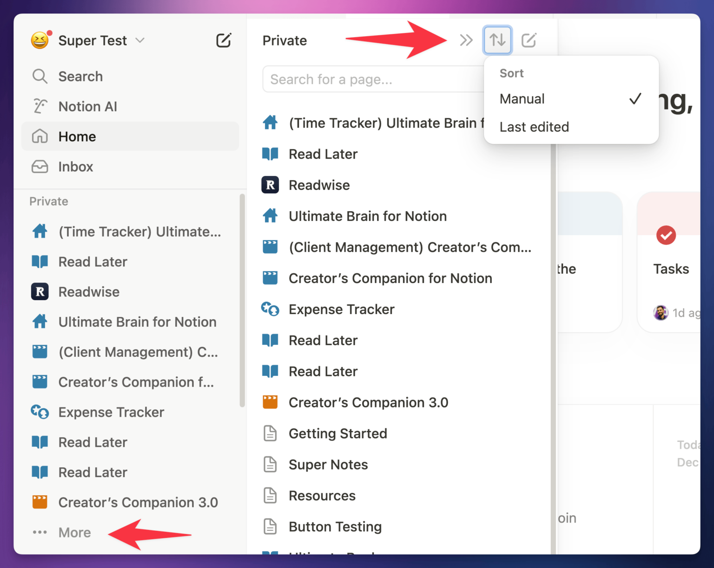Select the Manual sort option

pyautogui.click(x=522, y=99)
